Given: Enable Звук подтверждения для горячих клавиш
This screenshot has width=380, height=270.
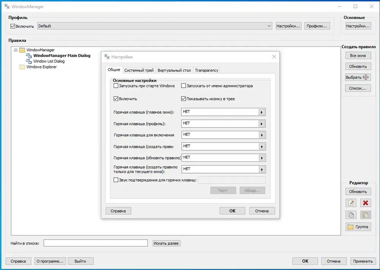Looking at the screenshot, I should (116, 180).
